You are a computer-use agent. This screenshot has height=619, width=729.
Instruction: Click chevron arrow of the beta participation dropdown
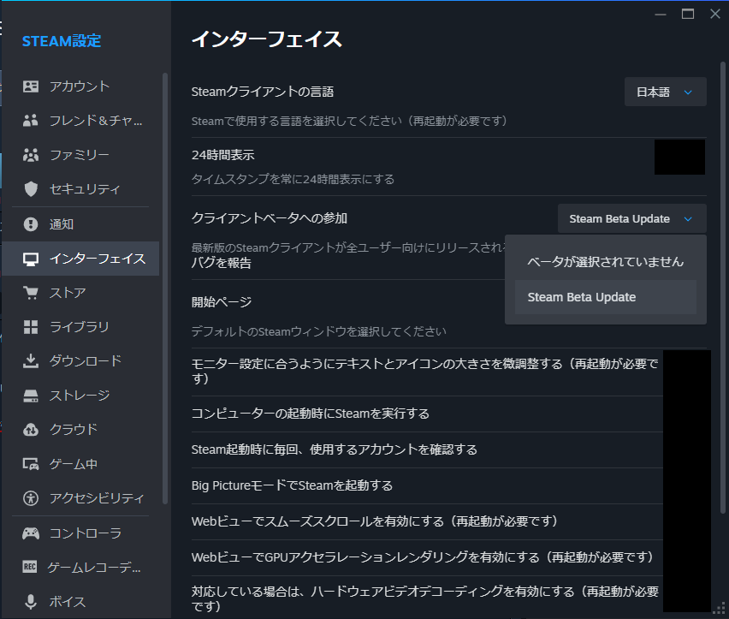(688, 219)
